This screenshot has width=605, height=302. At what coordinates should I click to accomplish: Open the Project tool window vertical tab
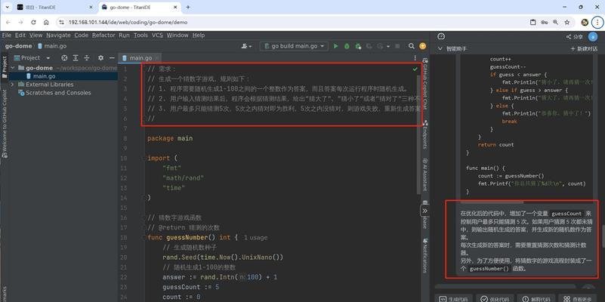tap(5, 67)
